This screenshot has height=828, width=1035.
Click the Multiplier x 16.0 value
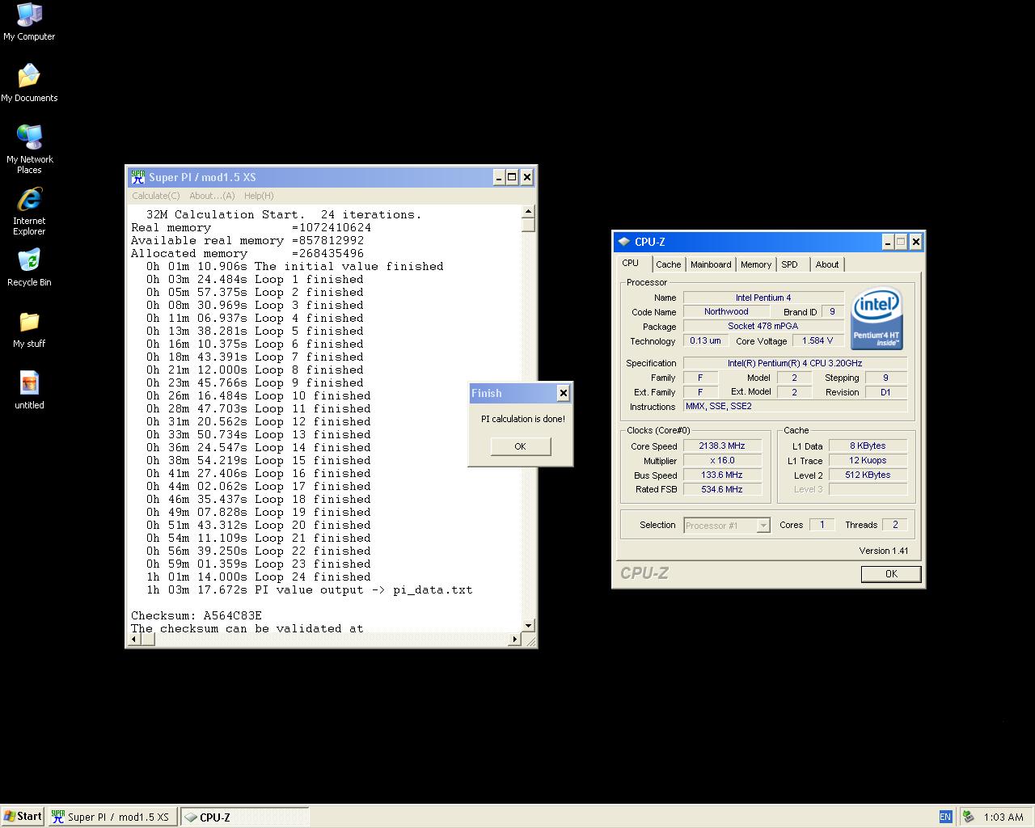pyautogui.click(x=722, y=460)
